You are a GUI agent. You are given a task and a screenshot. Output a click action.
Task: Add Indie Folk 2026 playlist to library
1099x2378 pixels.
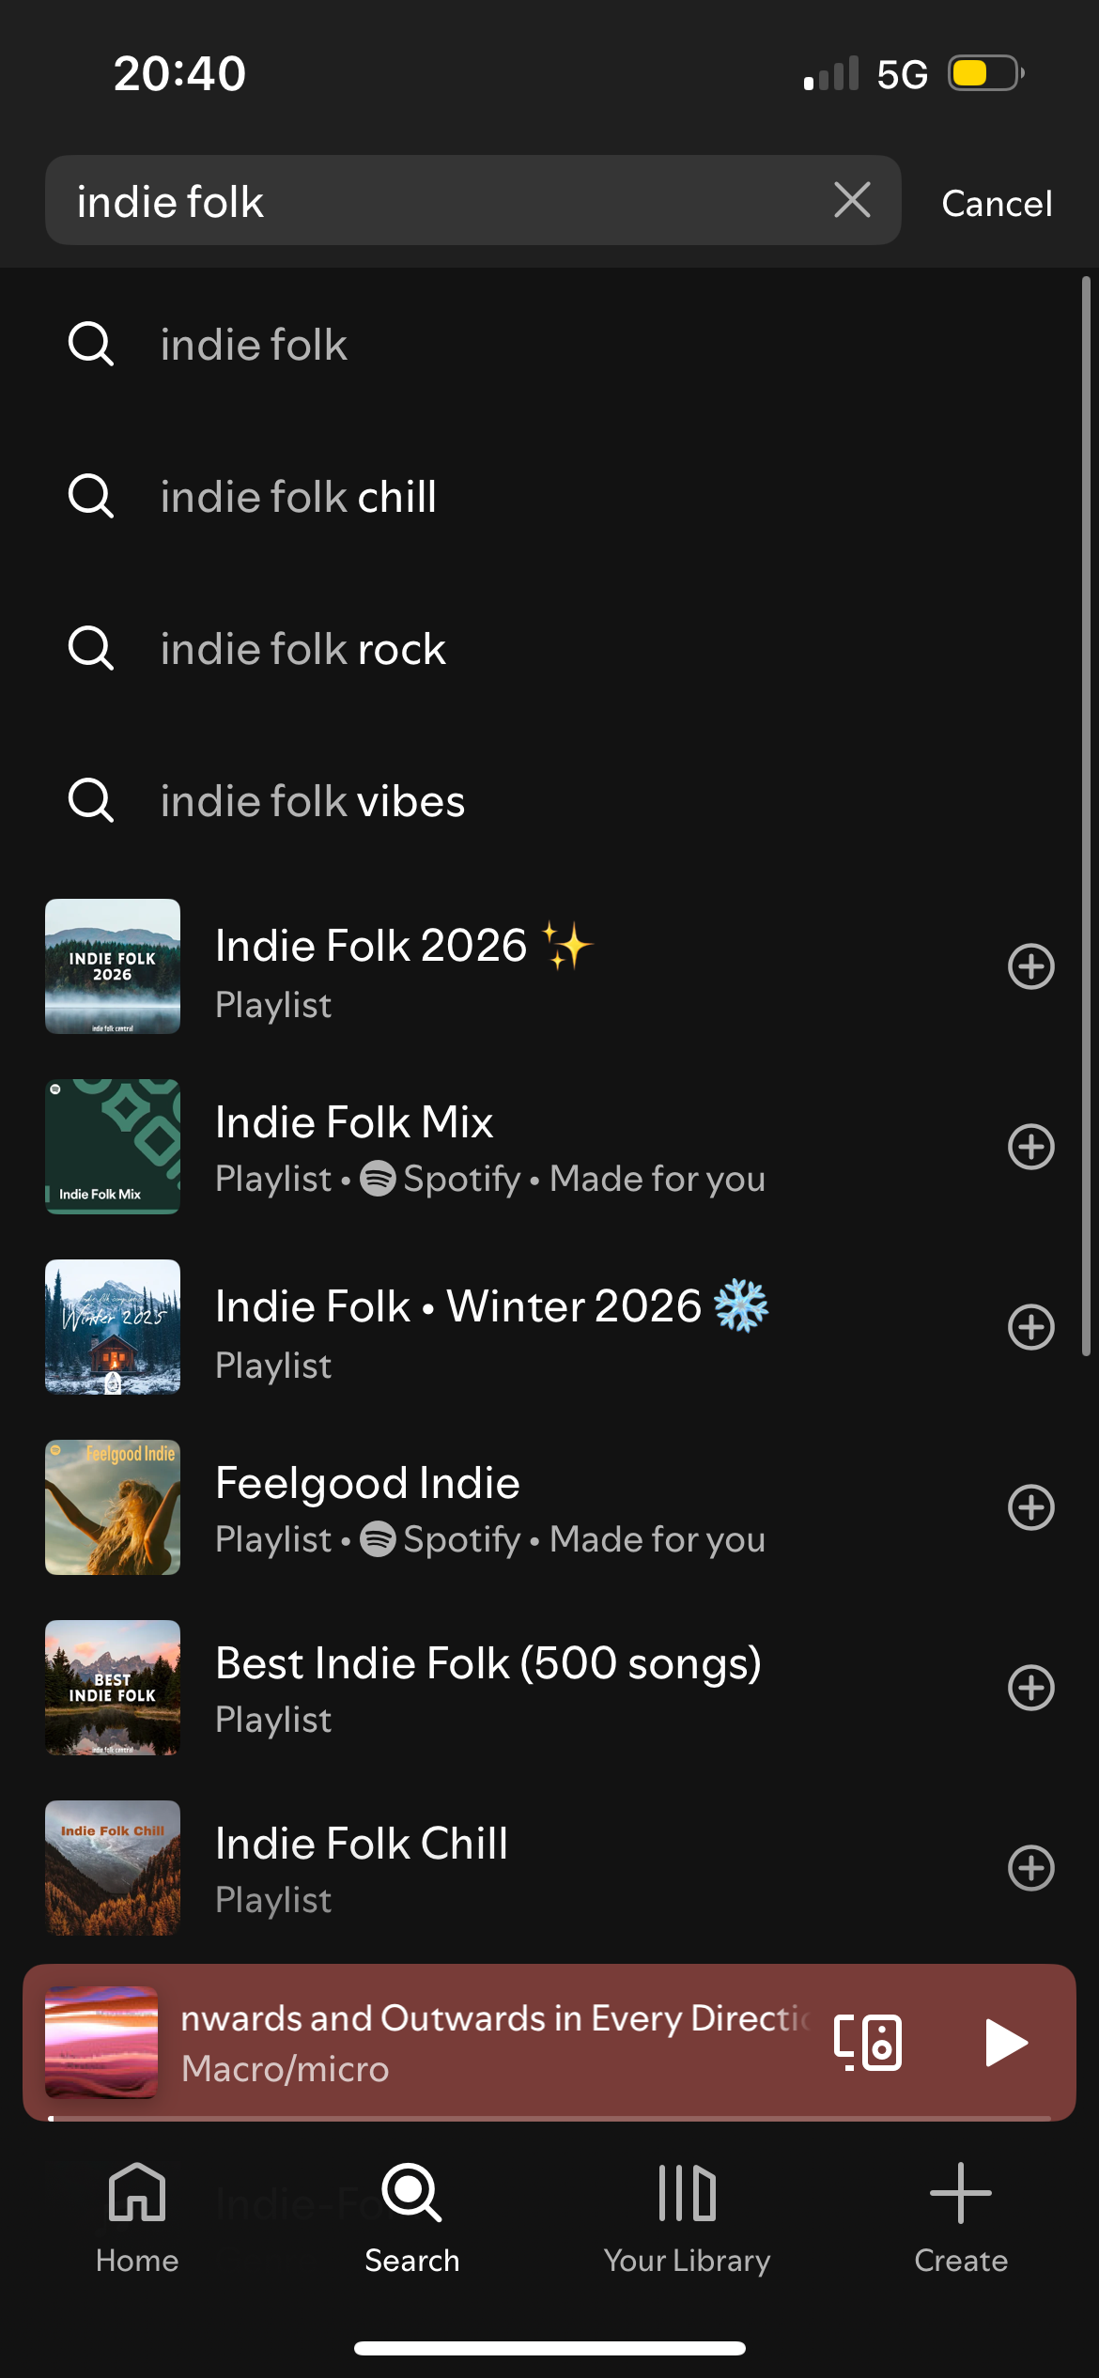click(1030, 966)
